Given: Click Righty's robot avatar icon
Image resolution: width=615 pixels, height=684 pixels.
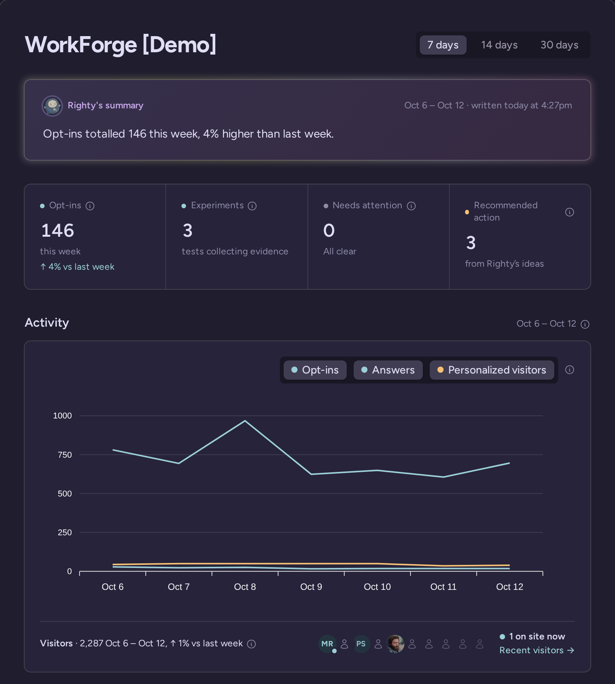Looking at the screenshot, I should (x=52, y=106).
